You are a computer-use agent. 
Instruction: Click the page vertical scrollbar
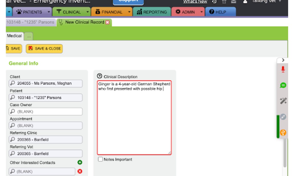[285, 153]
